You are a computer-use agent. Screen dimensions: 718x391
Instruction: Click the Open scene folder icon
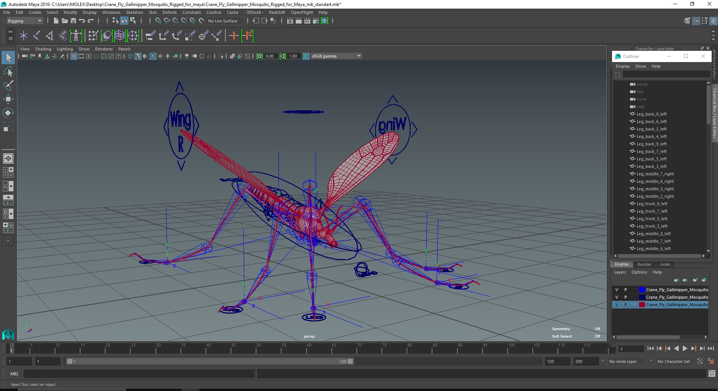pos(65,21)
